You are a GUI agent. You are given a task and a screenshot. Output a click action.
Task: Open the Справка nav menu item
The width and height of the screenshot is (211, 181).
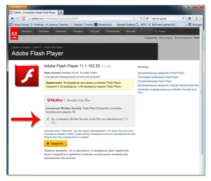pyautogui.click(x=78, y=31)
